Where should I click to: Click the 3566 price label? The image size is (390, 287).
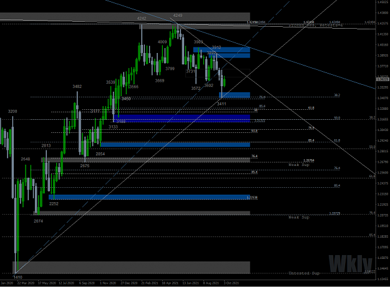click(x=134, y=87)
